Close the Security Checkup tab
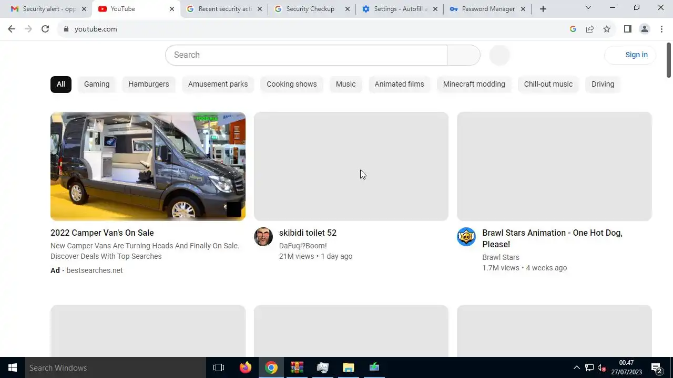673x378 pixels. tap(348, 9)
